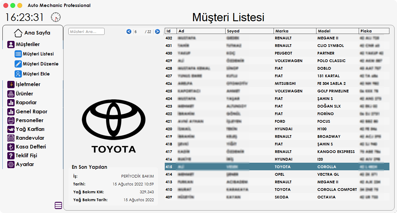Select the COROLLA COMFORT row
Image resolution: width=397 pixels, height=213 pixels.
click(277, 190)
